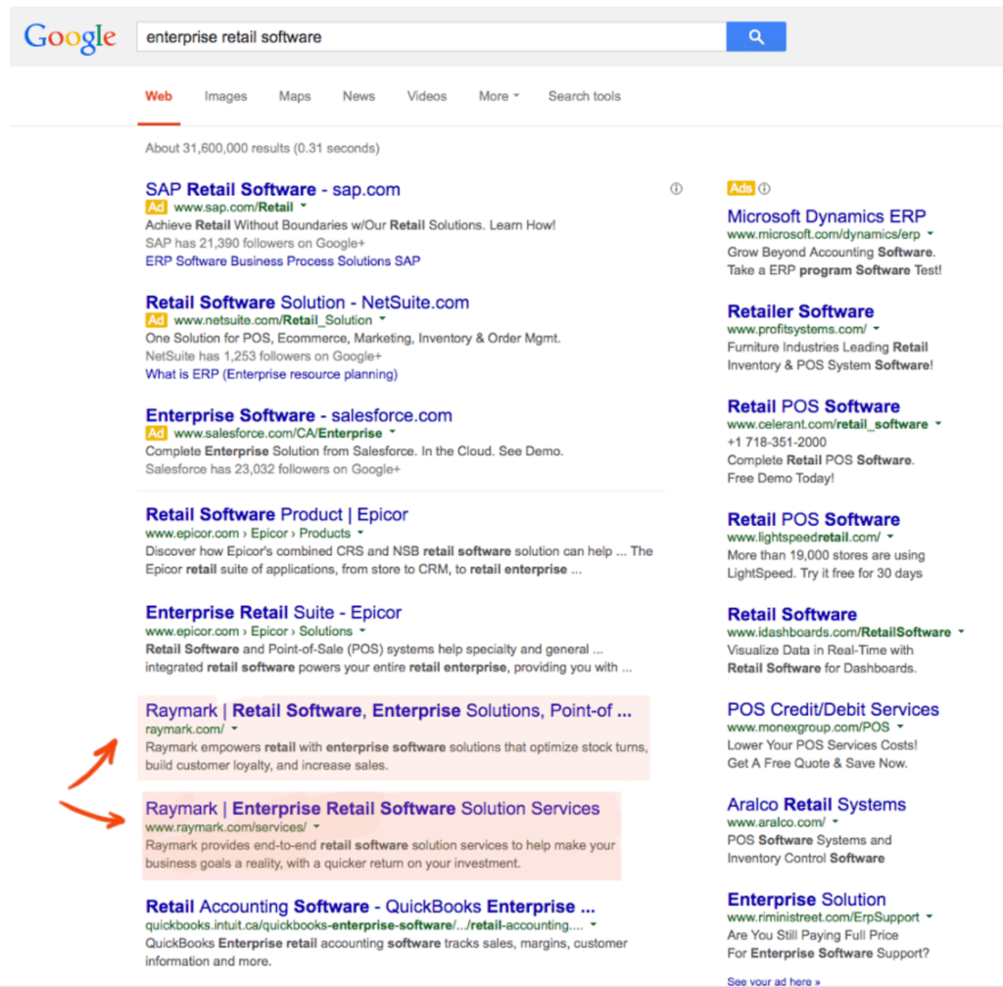1003x987 pixels.
Task: Switch to the Videos tab
Action: coord(427,97)
